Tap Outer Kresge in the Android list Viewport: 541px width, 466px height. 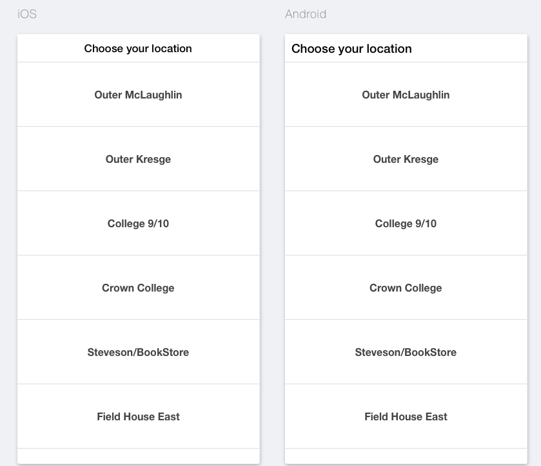point(406,159)
